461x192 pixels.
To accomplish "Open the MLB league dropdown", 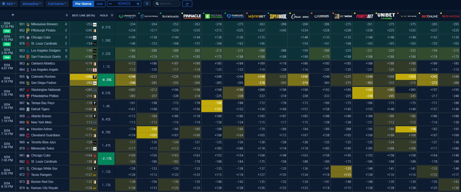I will tap(9, 4).
